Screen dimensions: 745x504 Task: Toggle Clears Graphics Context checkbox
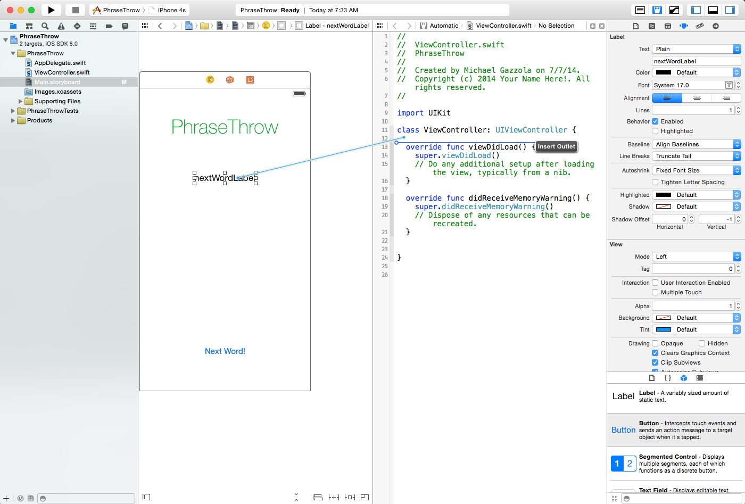[655, 353]
